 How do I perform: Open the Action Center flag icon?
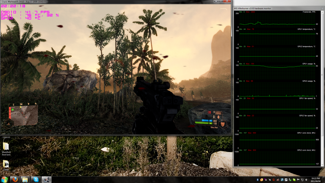pyautogui.click(x=298, y=180)
